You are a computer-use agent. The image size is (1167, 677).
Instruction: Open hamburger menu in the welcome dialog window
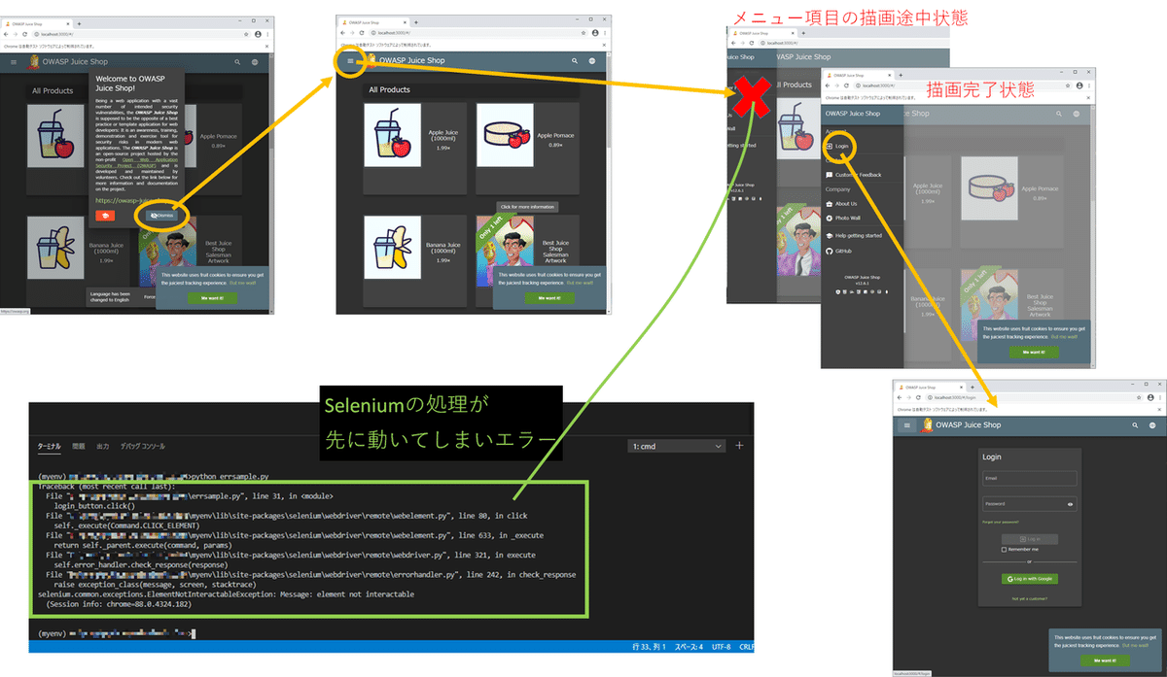[x=14, y=62]
